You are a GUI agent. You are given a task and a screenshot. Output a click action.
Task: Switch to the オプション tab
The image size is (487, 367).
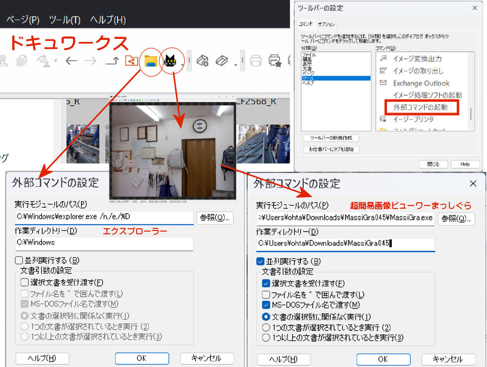(326, 24)
